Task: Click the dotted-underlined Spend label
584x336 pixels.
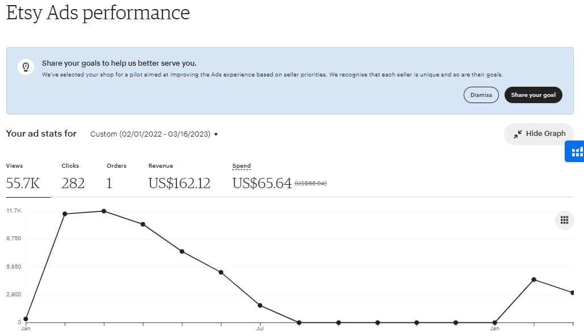Action: 241,166
